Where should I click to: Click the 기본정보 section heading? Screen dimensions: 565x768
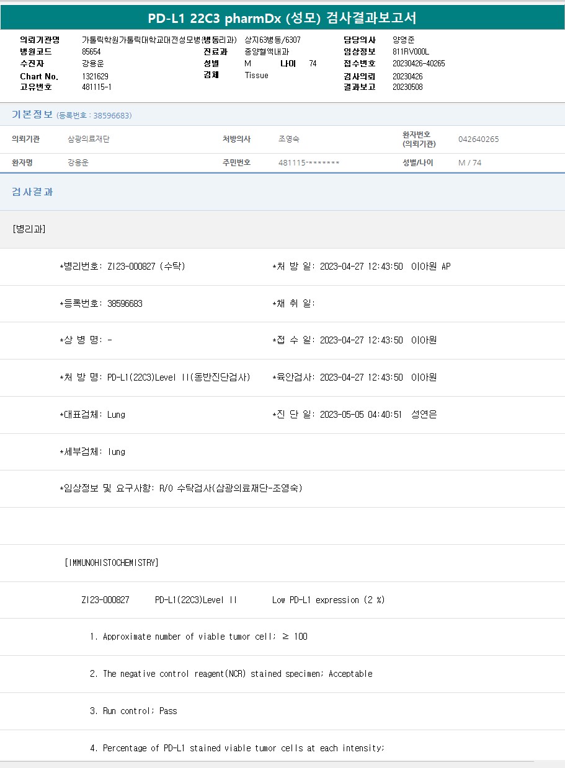tap(32, 115)
